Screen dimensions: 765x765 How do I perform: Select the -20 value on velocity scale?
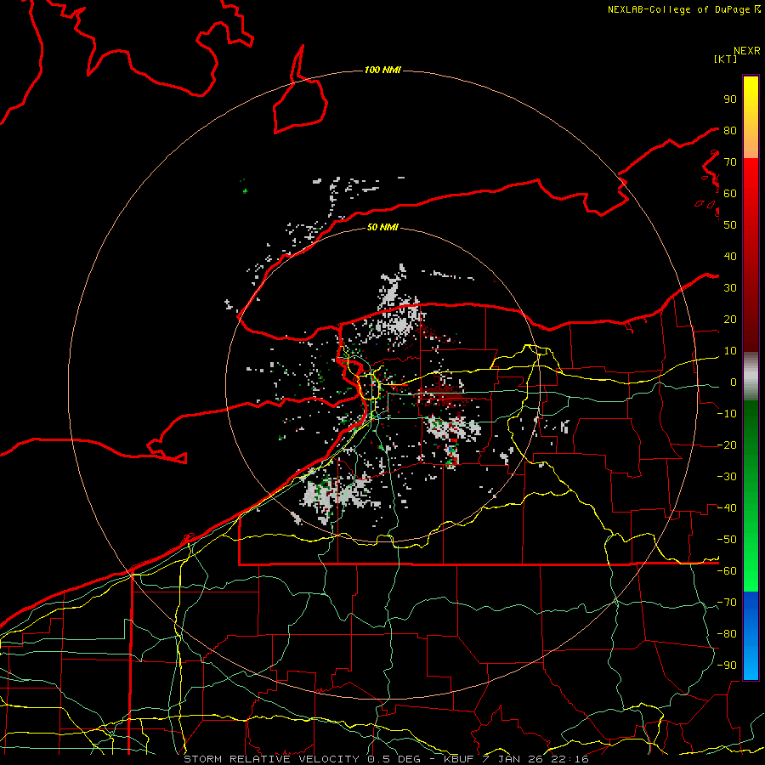click(727, 445)
